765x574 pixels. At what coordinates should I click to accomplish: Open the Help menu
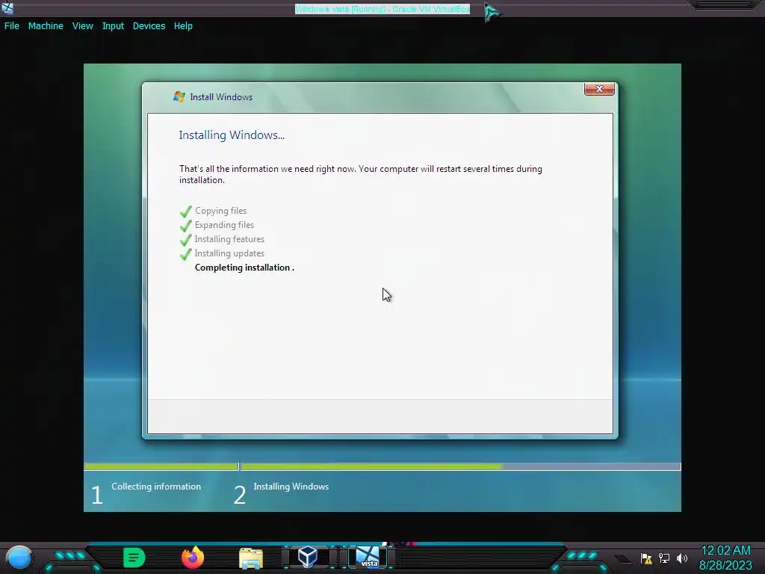click(x=183, y=26)
